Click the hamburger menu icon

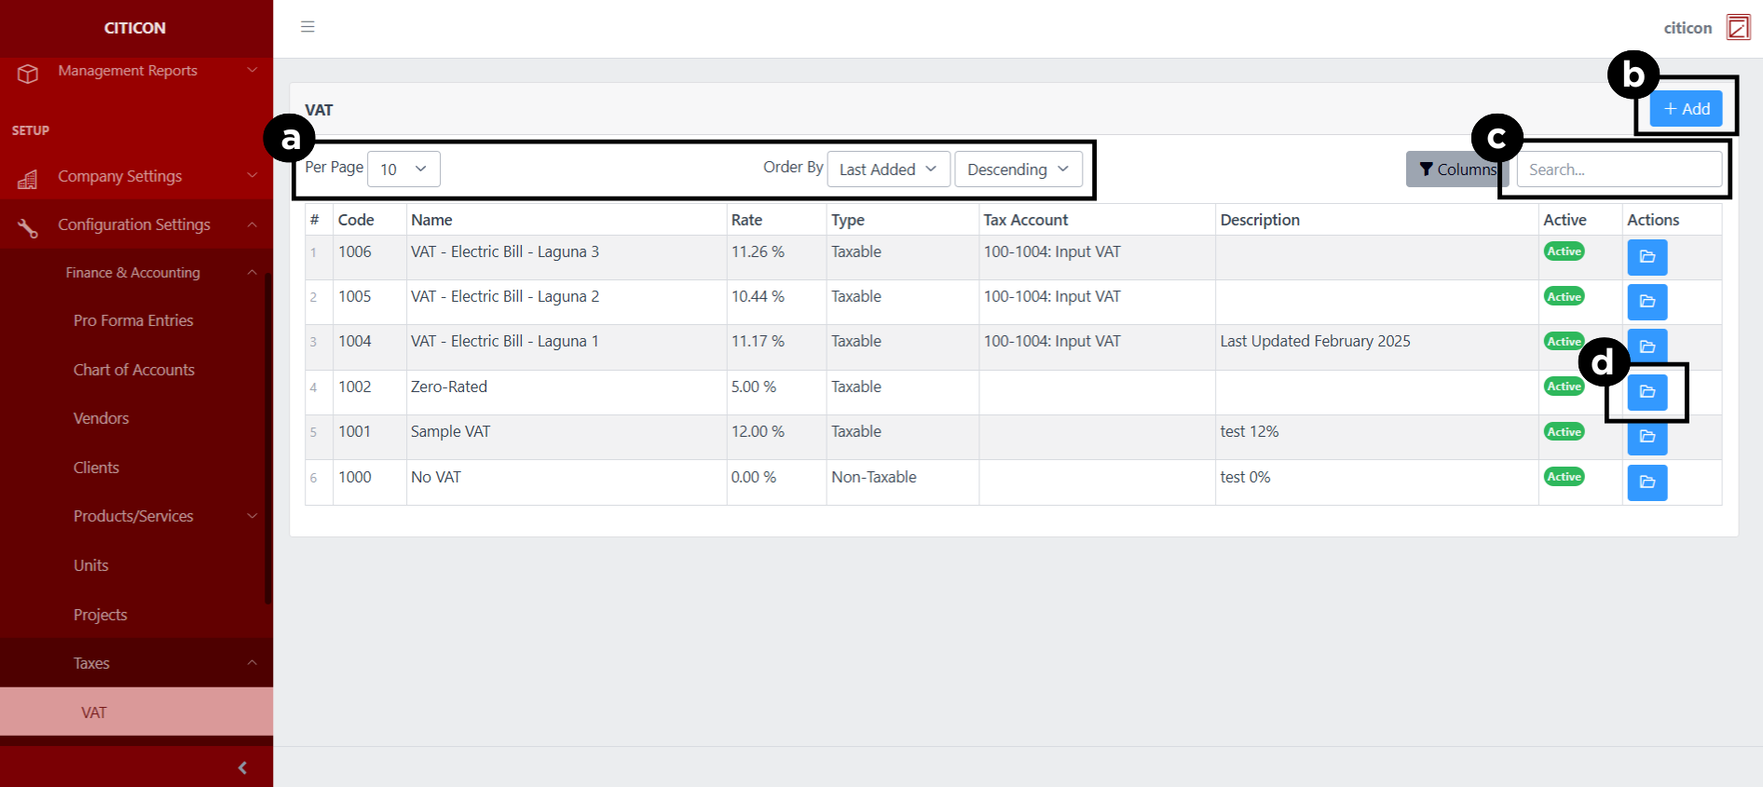point(307,27)
